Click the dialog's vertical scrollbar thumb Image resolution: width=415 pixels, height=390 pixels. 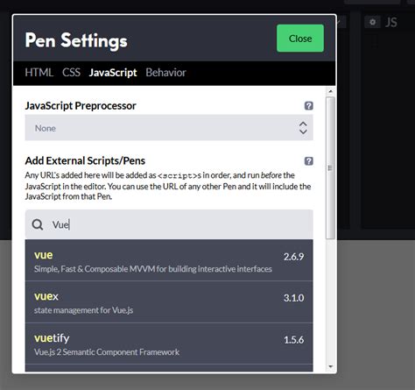[x=330, y=168]
